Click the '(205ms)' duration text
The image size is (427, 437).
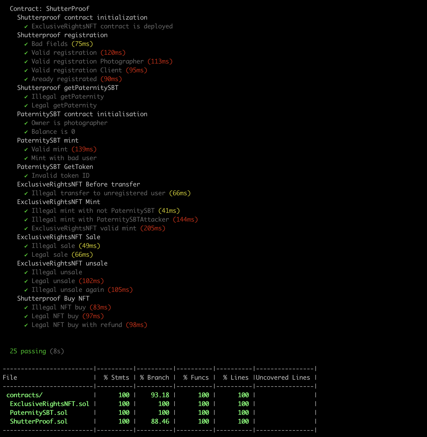tap(153, 228)
